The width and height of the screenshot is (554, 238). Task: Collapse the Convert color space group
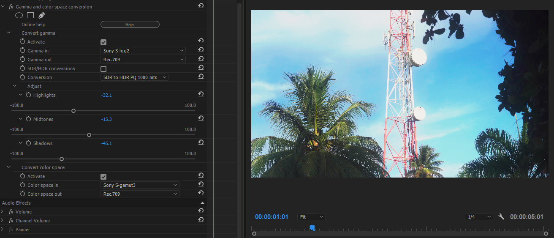[8, 167]
